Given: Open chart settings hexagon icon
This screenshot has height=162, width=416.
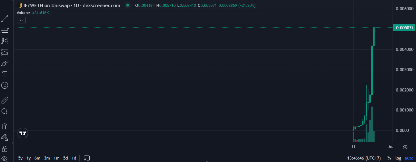Looking at the screenshot, I should 405,147.
